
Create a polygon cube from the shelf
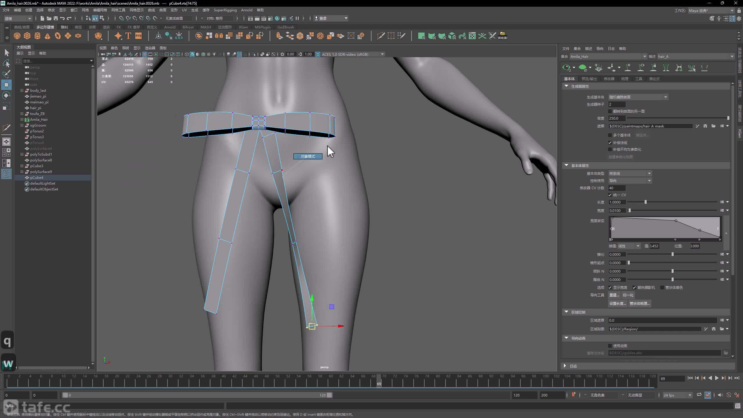tap(27, 36)
